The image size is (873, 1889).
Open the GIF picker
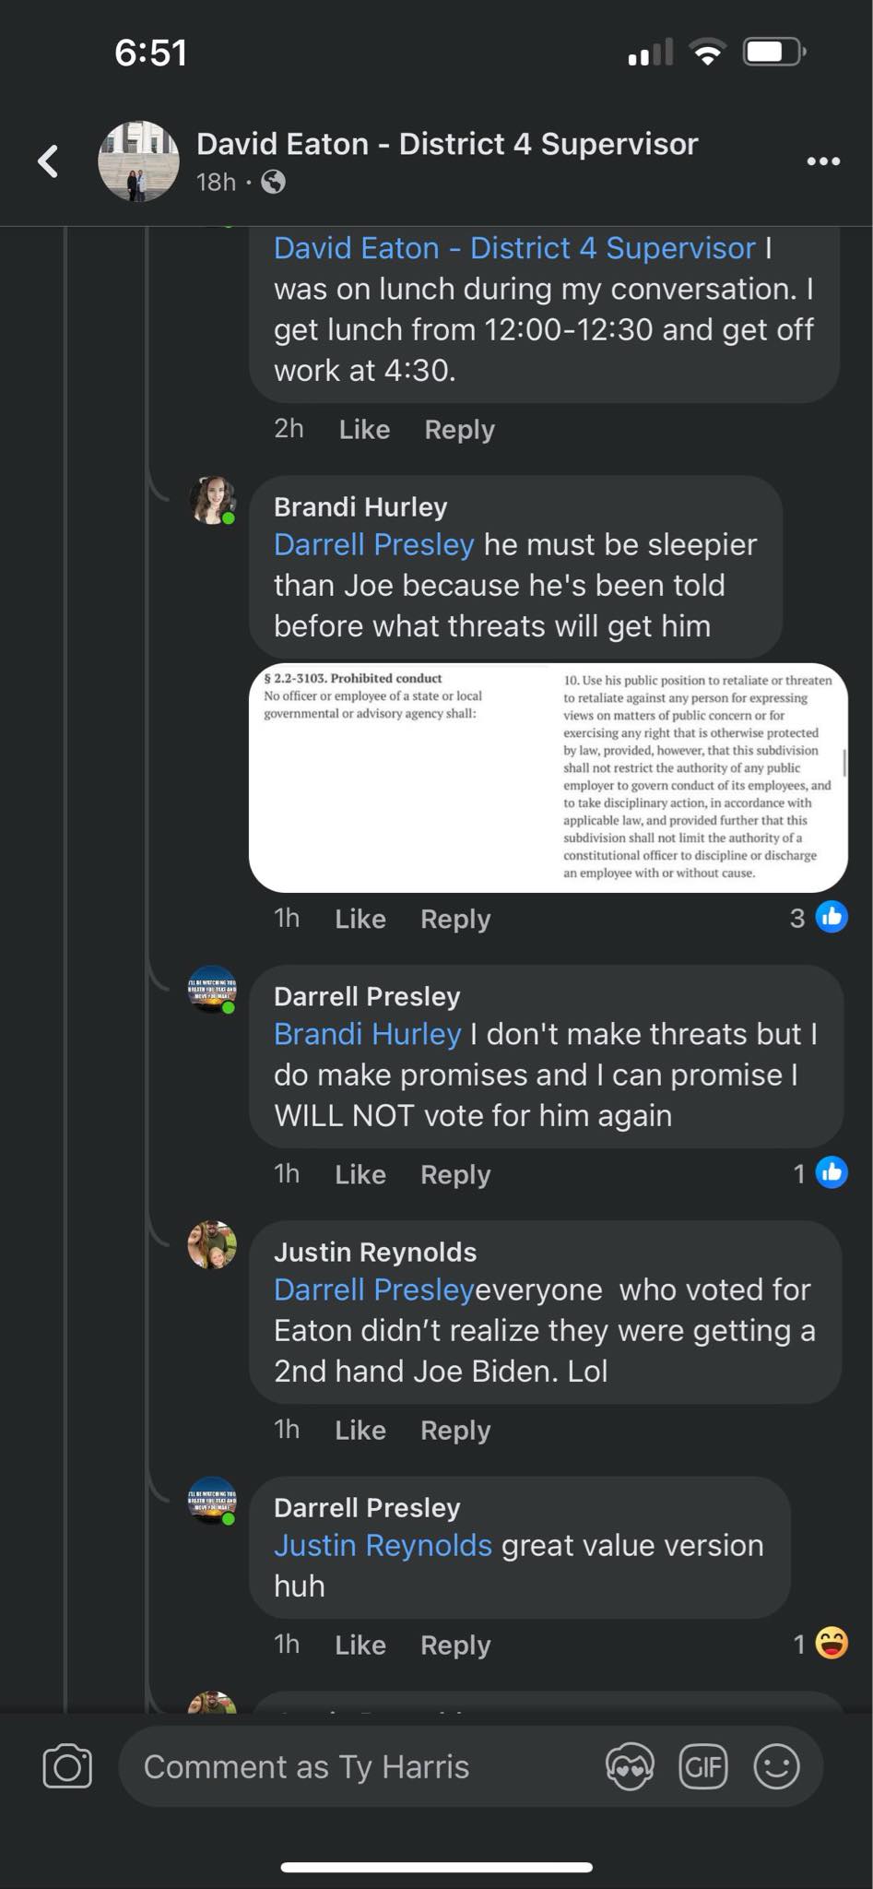[703, 1766]
